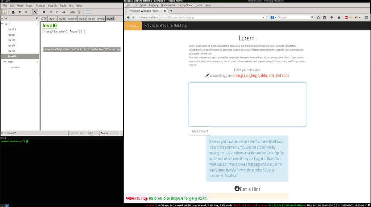Reload the page with the refresh icon

[267, 17]
